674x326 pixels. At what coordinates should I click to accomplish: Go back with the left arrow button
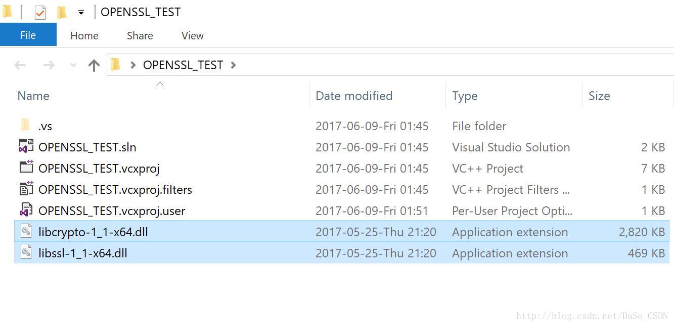pyautogui.click(x=20, y=65)
